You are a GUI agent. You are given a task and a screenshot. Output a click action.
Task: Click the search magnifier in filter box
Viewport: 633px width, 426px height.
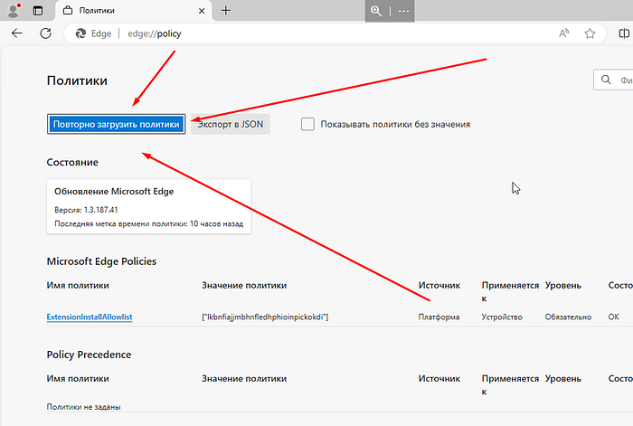pos(606,80)
